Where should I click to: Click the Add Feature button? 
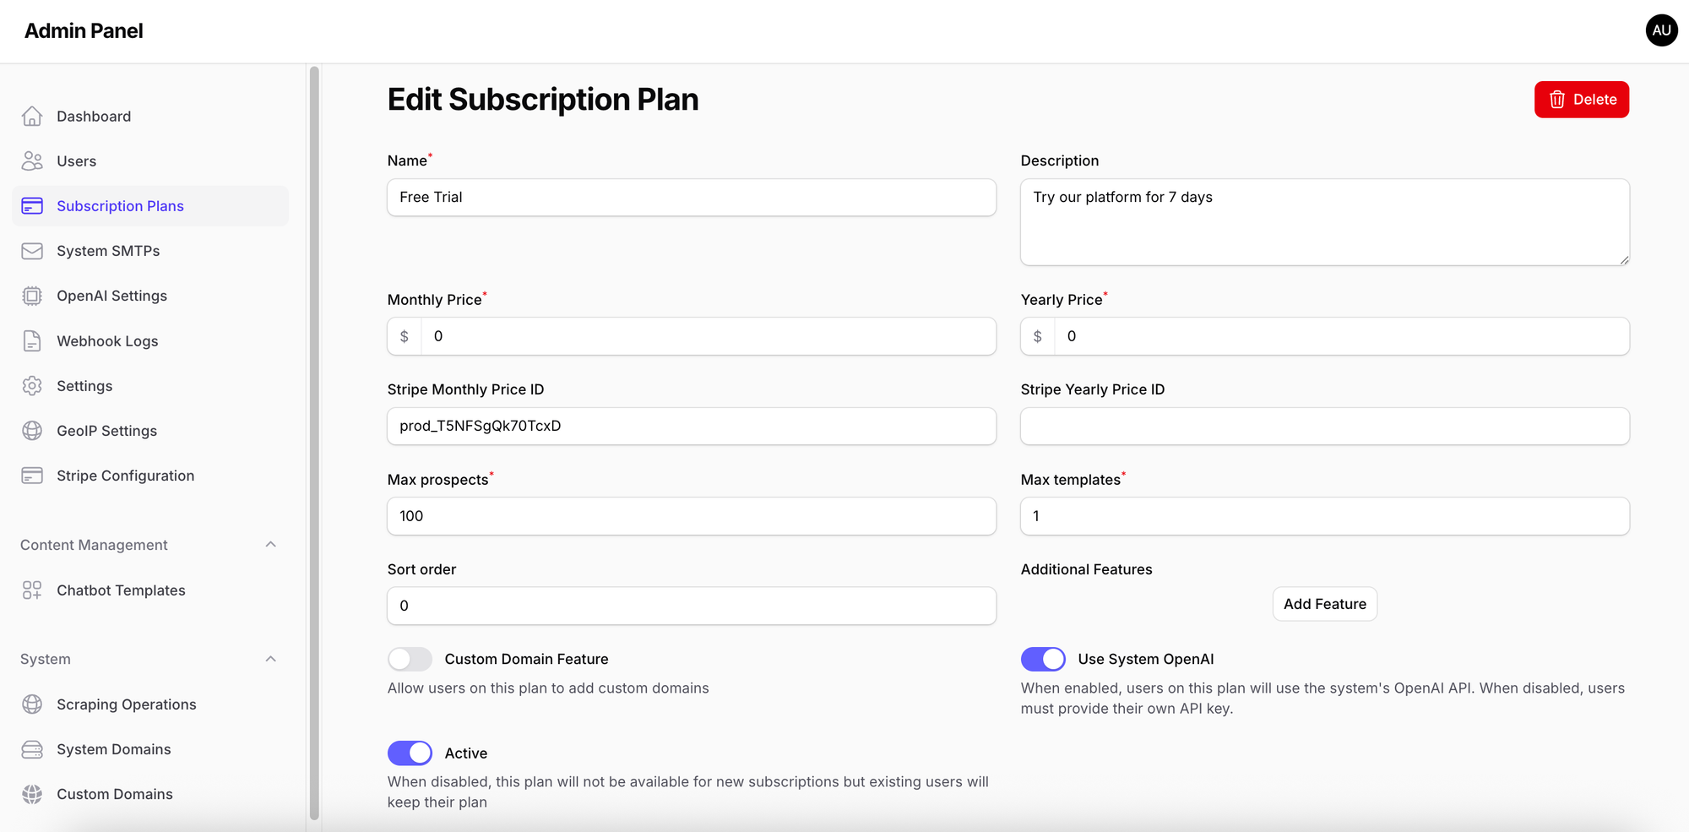tap(1324, 604)
